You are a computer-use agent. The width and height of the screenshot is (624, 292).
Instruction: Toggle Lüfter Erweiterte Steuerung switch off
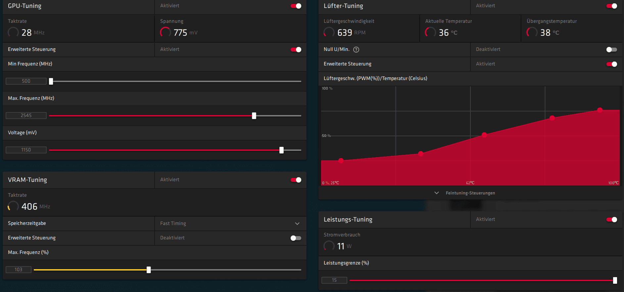click(612, 64)
